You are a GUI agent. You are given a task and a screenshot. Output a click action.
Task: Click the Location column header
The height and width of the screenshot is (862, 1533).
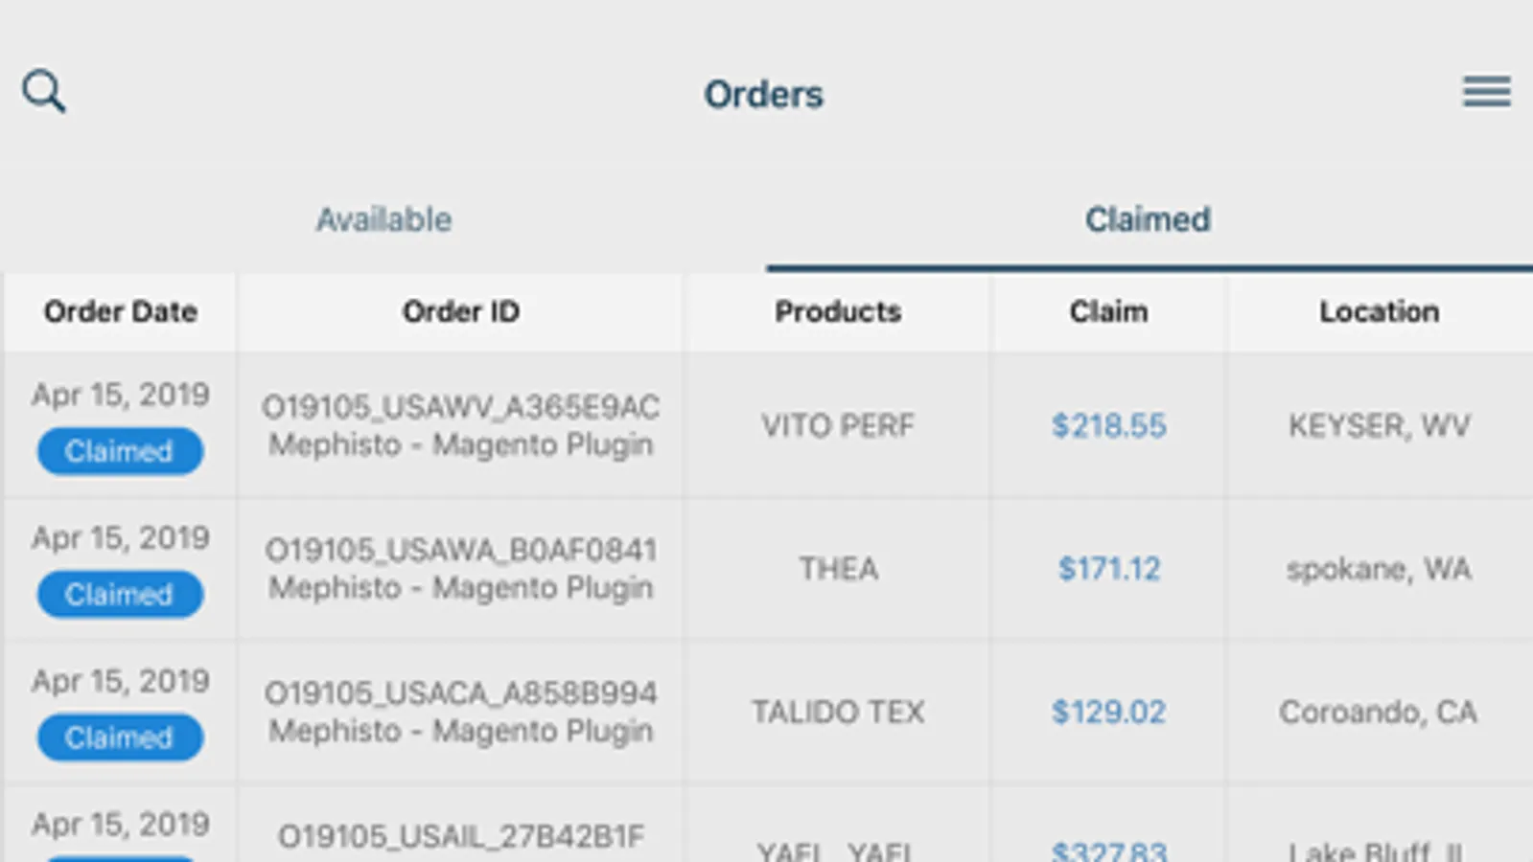tap(1379, 312)
